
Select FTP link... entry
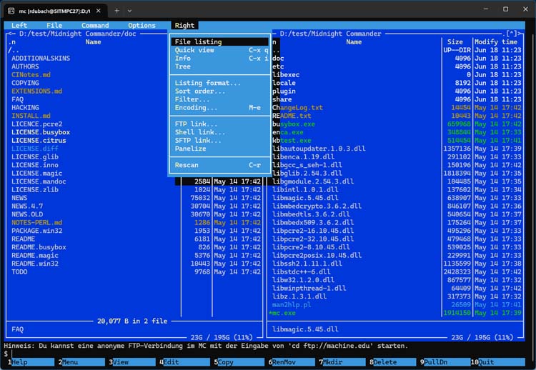220,124
